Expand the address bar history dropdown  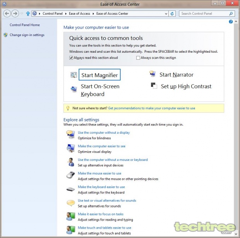pos(166,14)
